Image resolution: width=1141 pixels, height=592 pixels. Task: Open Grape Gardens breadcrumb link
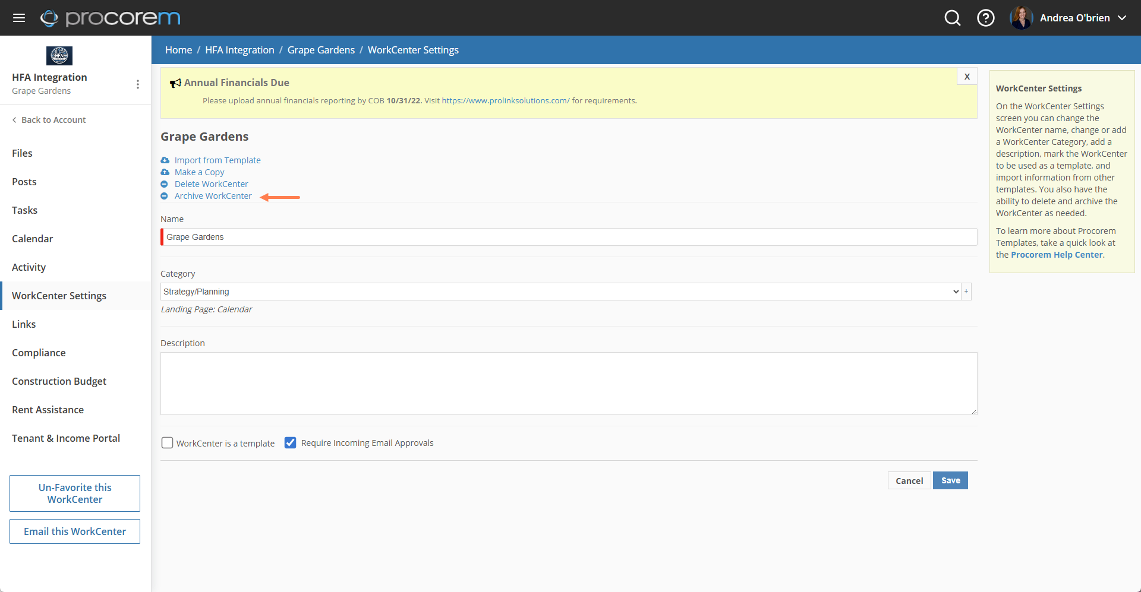point(321,50)
